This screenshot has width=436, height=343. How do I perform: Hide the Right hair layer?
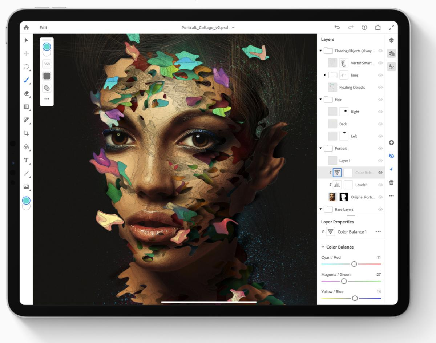(x=380, y=112)
